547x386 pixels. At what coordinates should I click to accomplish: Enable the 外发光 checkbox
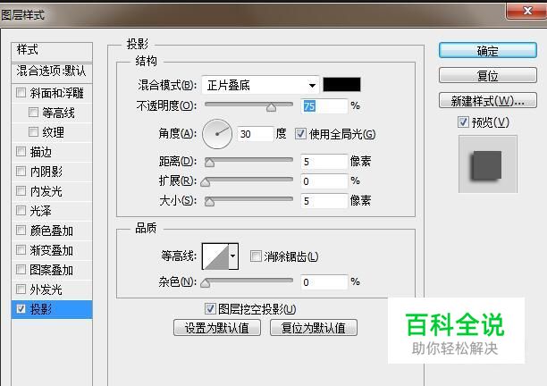pyautogui.click(x=21, y=289)
